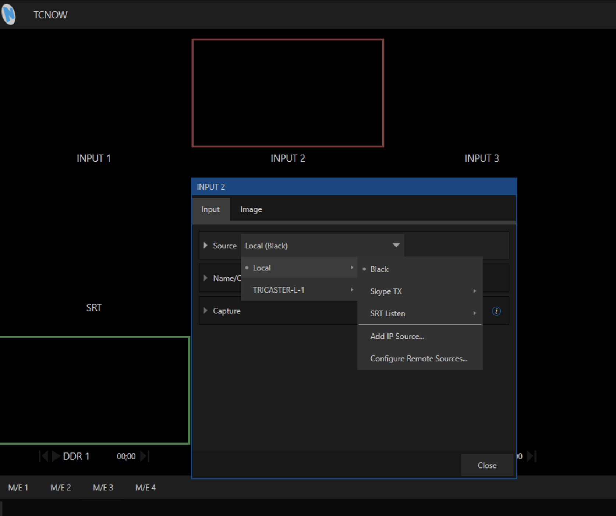Skip to next item on right DDR
The width and height of the screenshot is (616, 516).
tap(532, 456)
